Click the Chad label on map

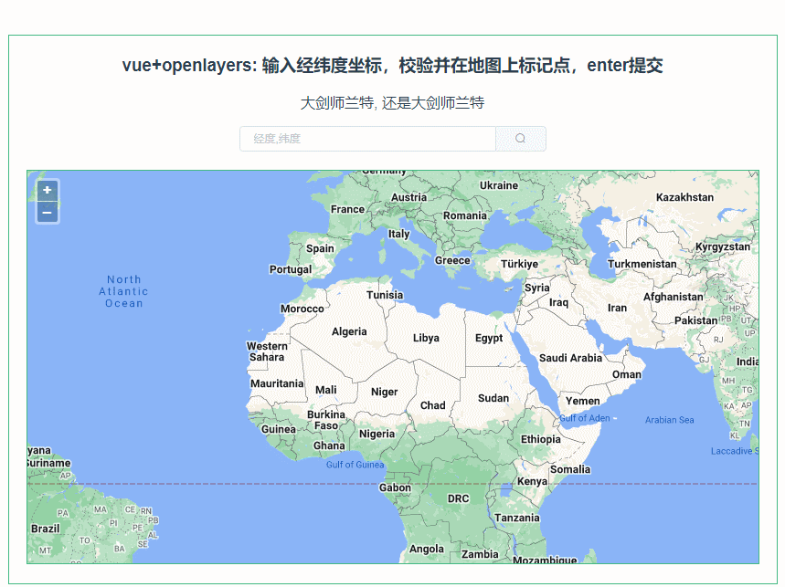click(x=432, y=405)
